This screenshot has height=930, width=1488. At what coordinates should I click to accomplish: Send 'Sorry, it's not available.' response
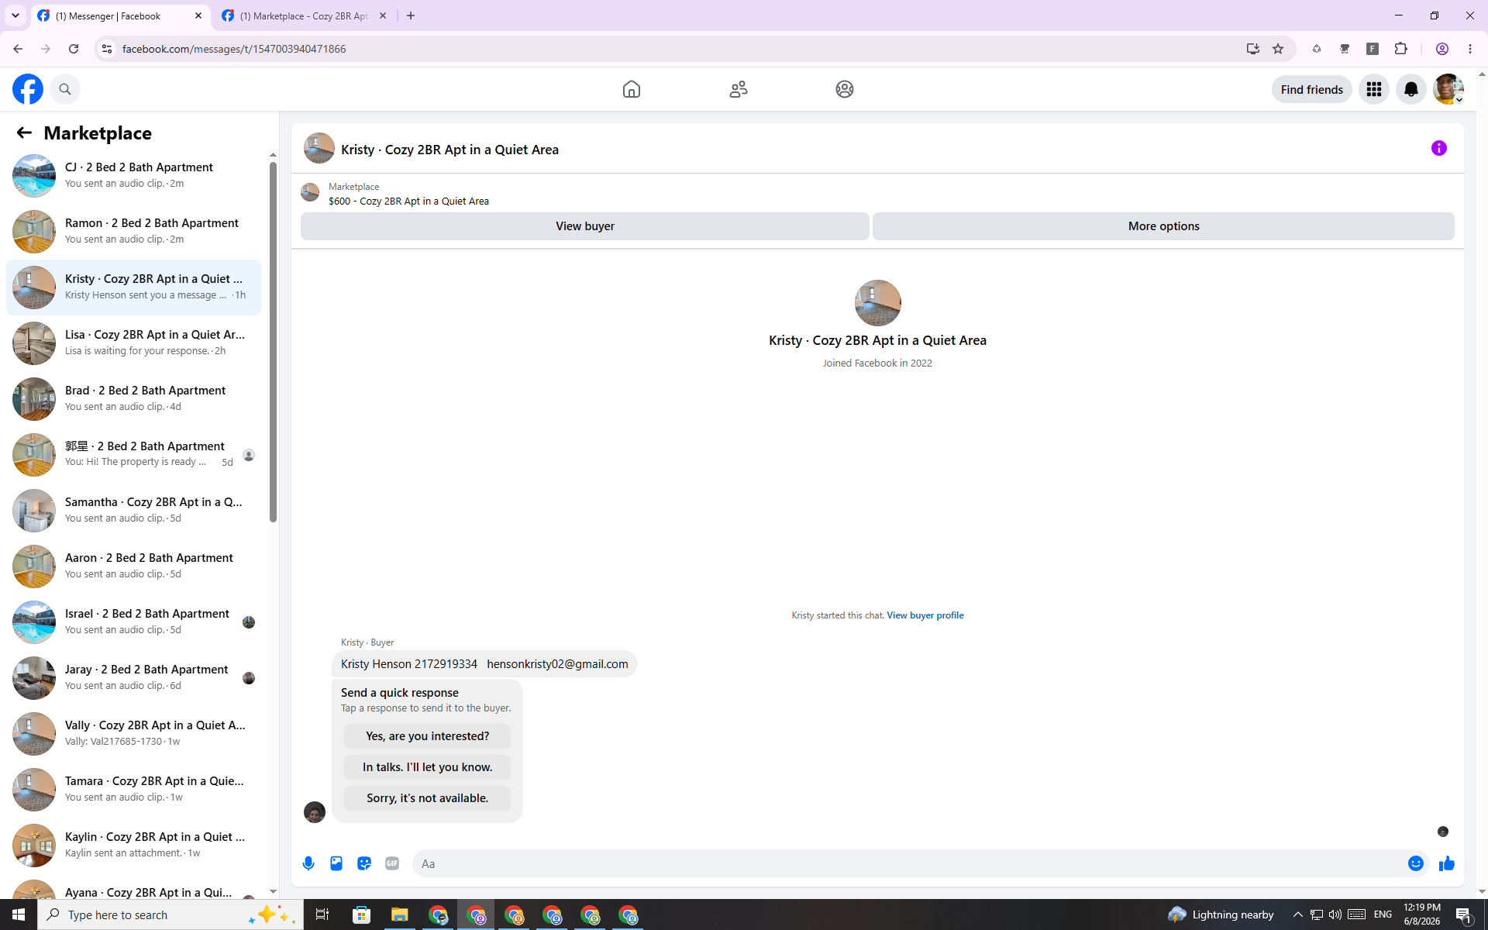pyautogui.click(x=427, y=798)
